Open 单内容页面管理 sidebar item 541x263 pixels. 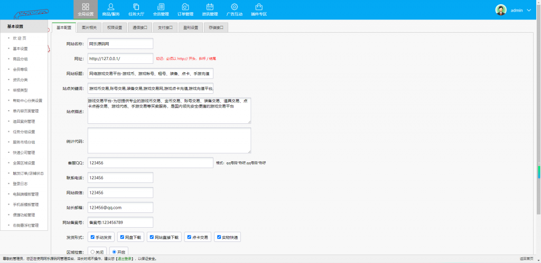[24, 111]
